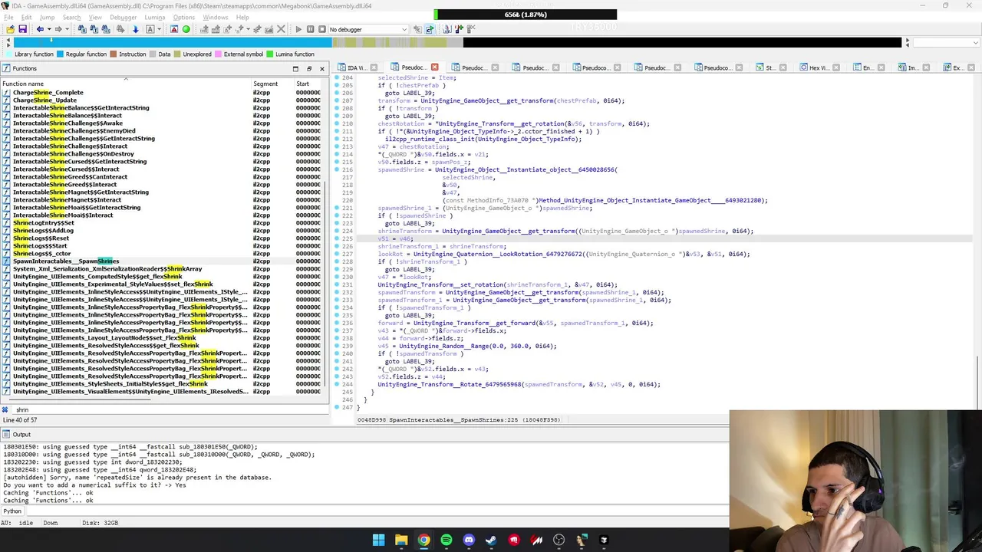The width and height of the screenshot is (982, 552).
Task: Click the blue down-arrow jump toolbar icon
Action: tap(135, 29)
